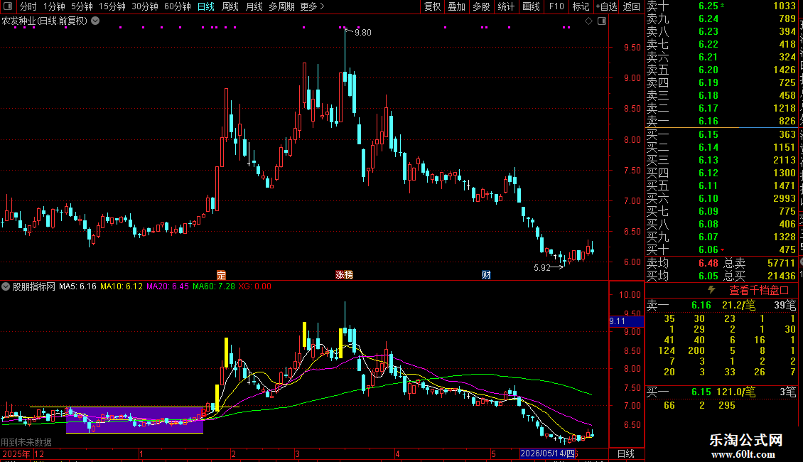Click the 买一 121.0/笔 queue header
This screenshot has width=803, height=462.
point(721,392)
